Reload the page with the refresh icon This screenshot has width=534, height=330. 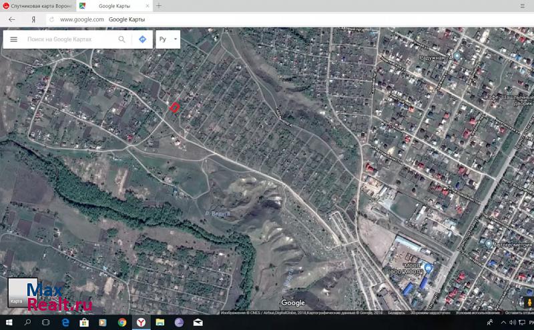coord(51,19)
